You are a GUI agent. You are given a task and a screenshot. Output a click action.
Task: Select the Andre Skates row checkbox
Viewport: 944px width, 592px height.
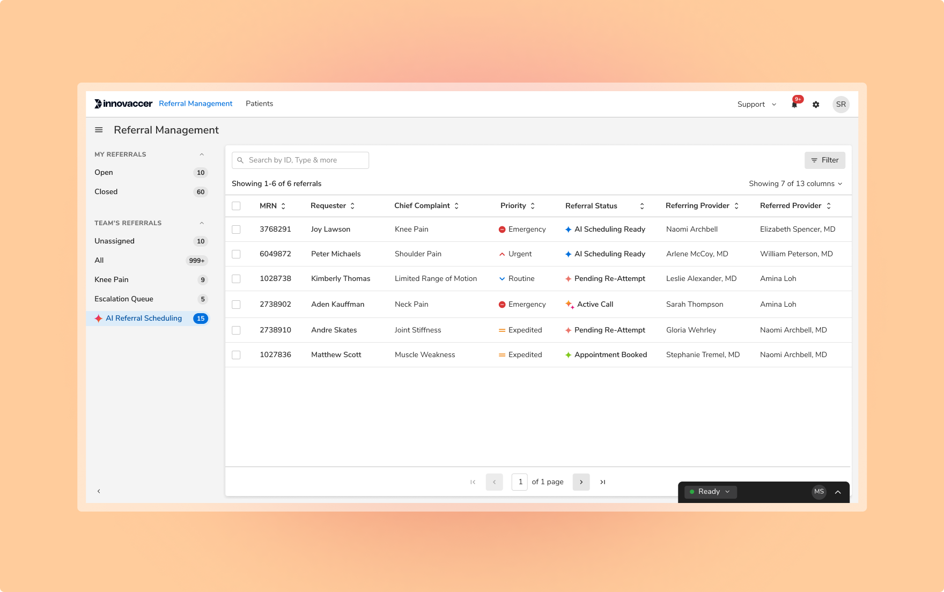pyautogui.click(x=236, y=330)
